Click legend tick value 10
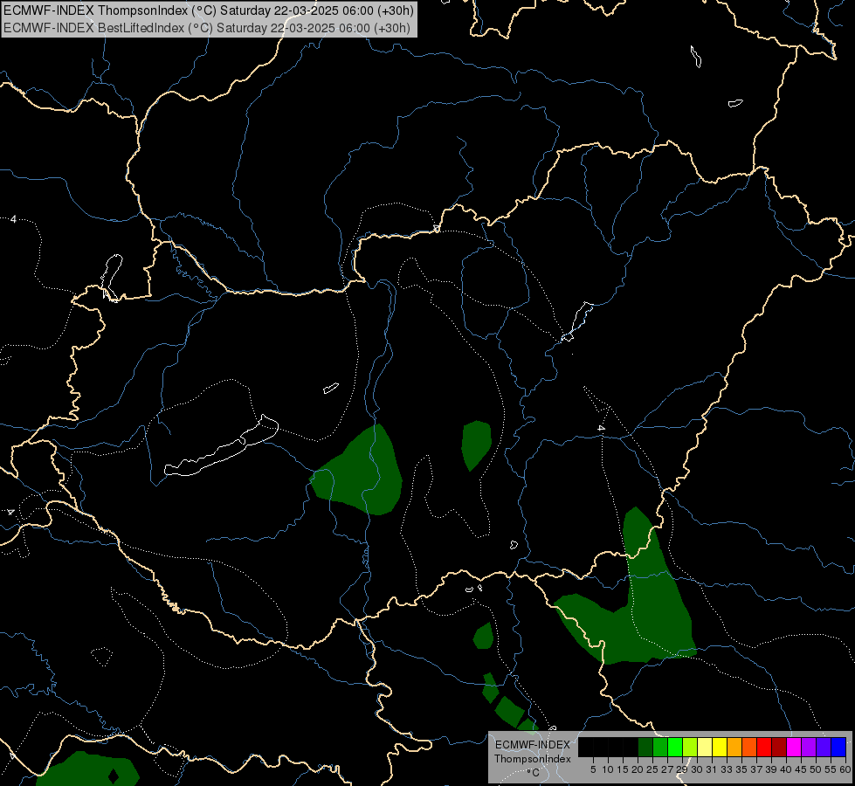The height and width of the screenshot is (786, 855). coord(608,769)
